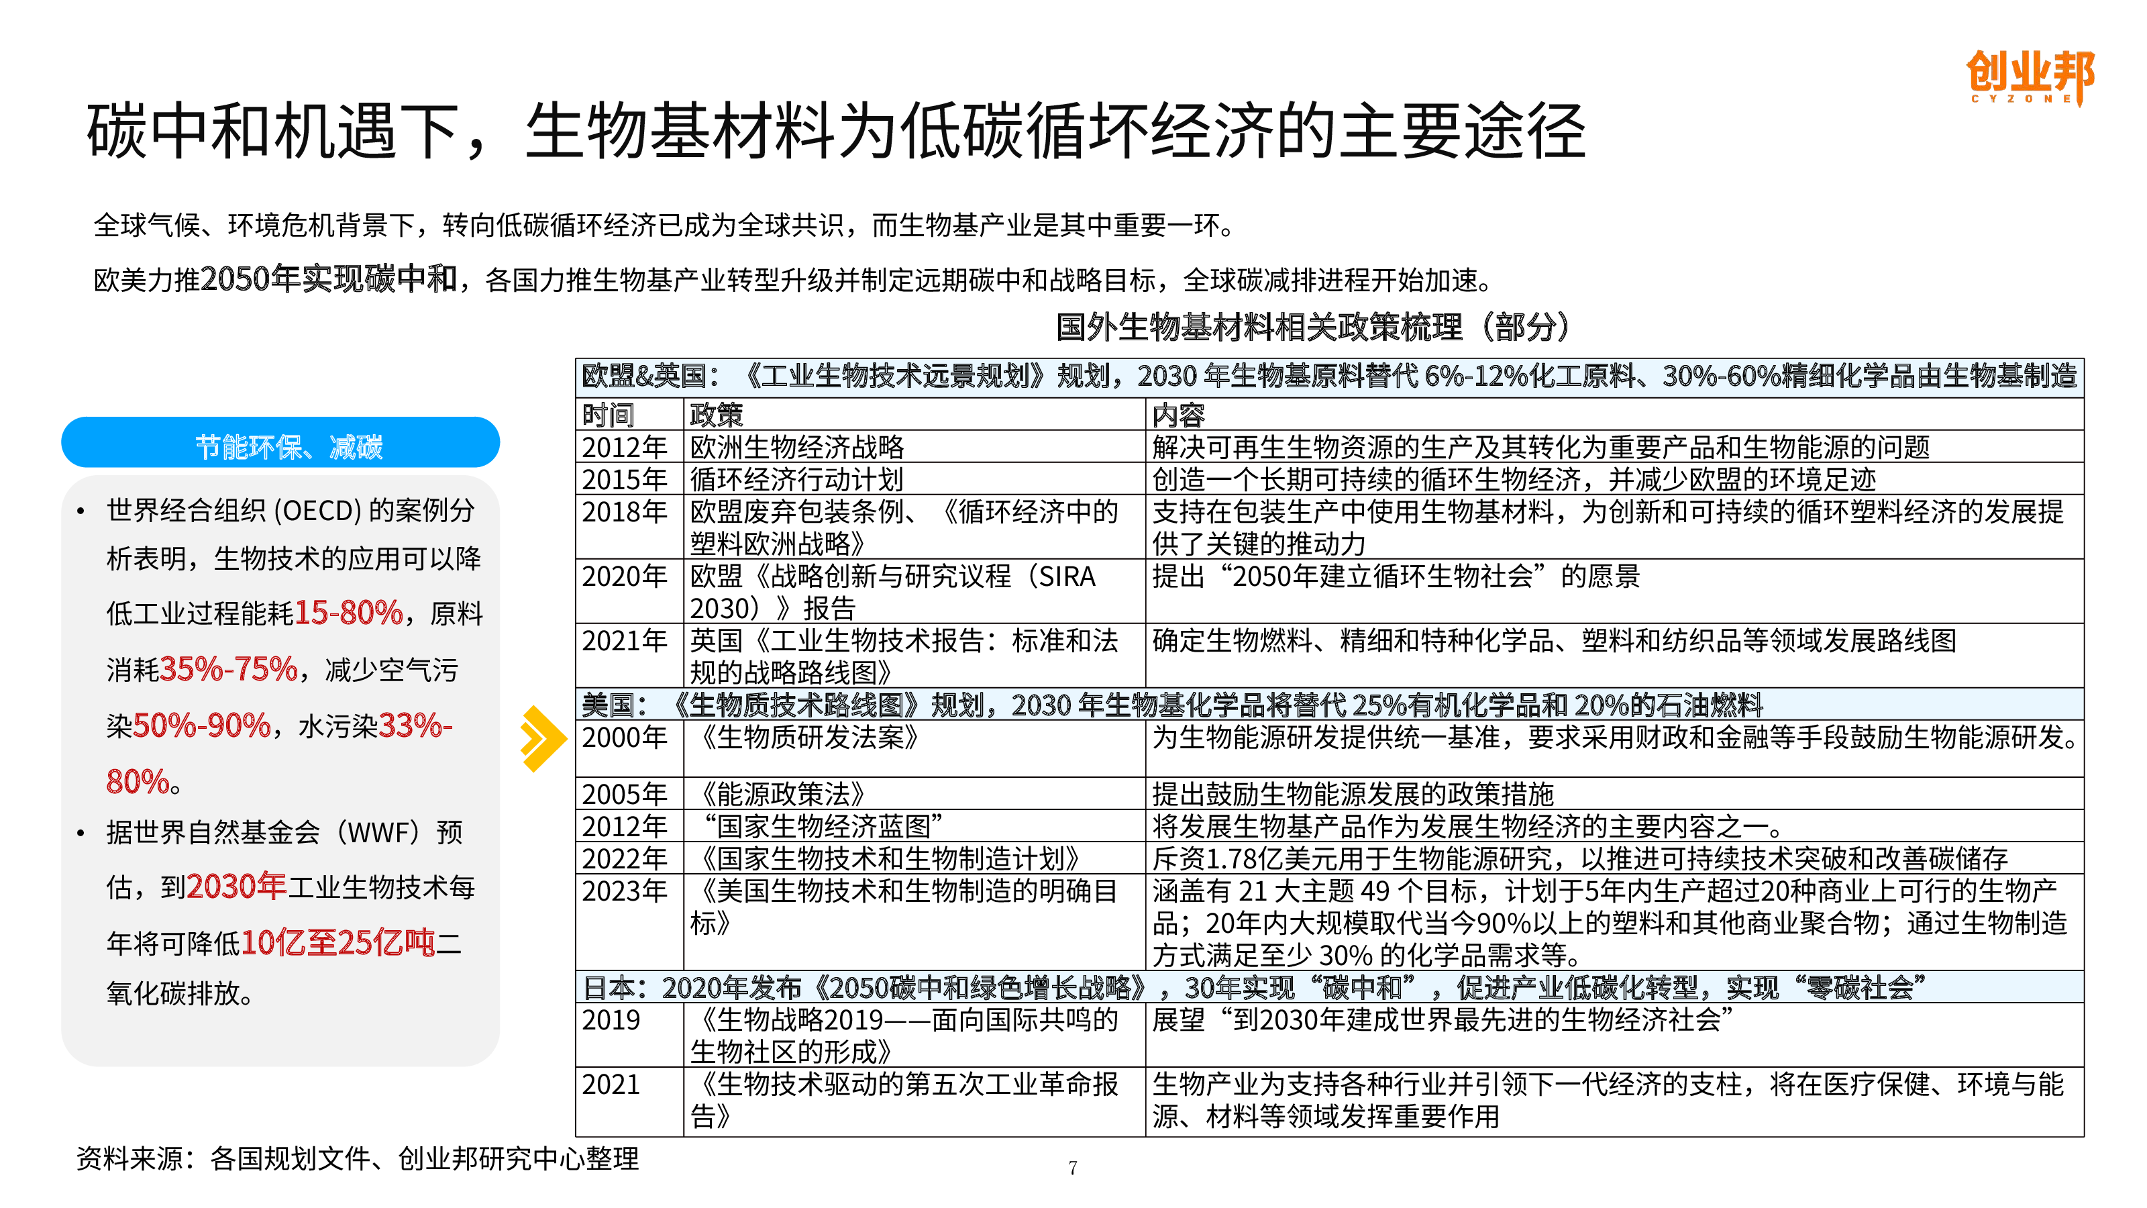Click the 全球气候、环境危机背景下 intro sentence

click(665, 225)
